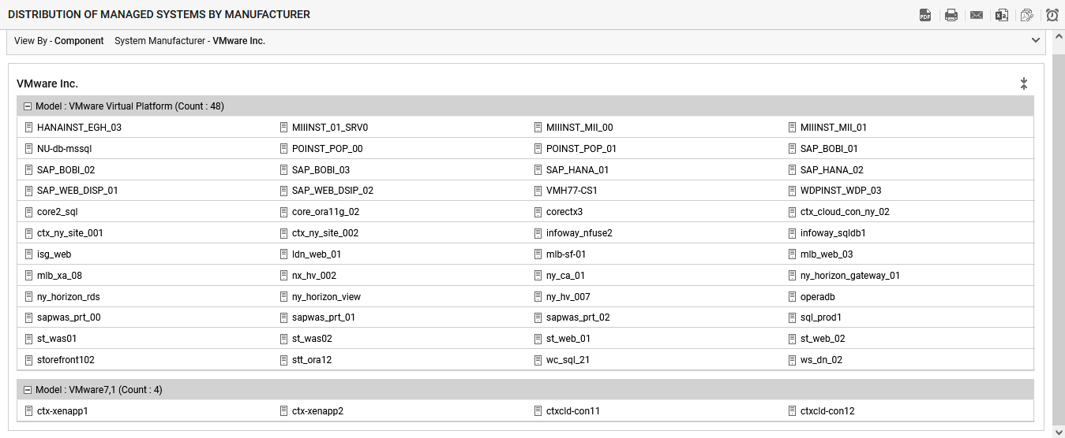Click the wc_sql_21 system
1065x438 pixels.
568,360
